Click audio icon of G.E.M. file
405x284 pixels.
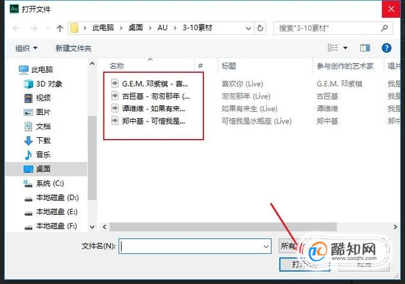[115, 84]
